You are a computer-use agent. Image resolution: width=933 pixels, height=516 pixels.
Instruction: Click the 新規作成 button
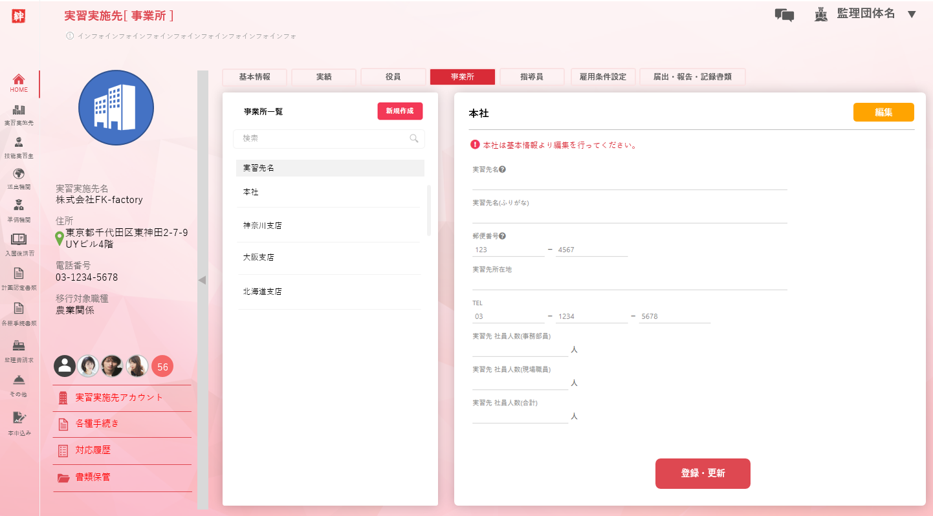(400, 111)
